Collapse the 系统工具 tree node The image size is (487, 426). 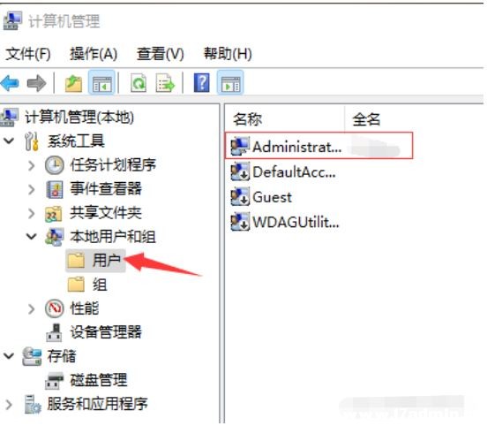click(x=9, y=141)
